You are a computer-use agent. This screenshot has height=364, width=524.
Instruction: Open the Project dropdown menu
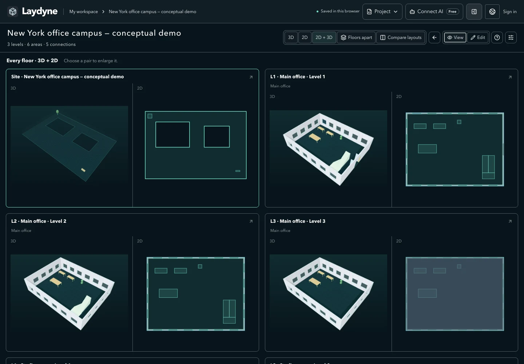coord(382,12)
